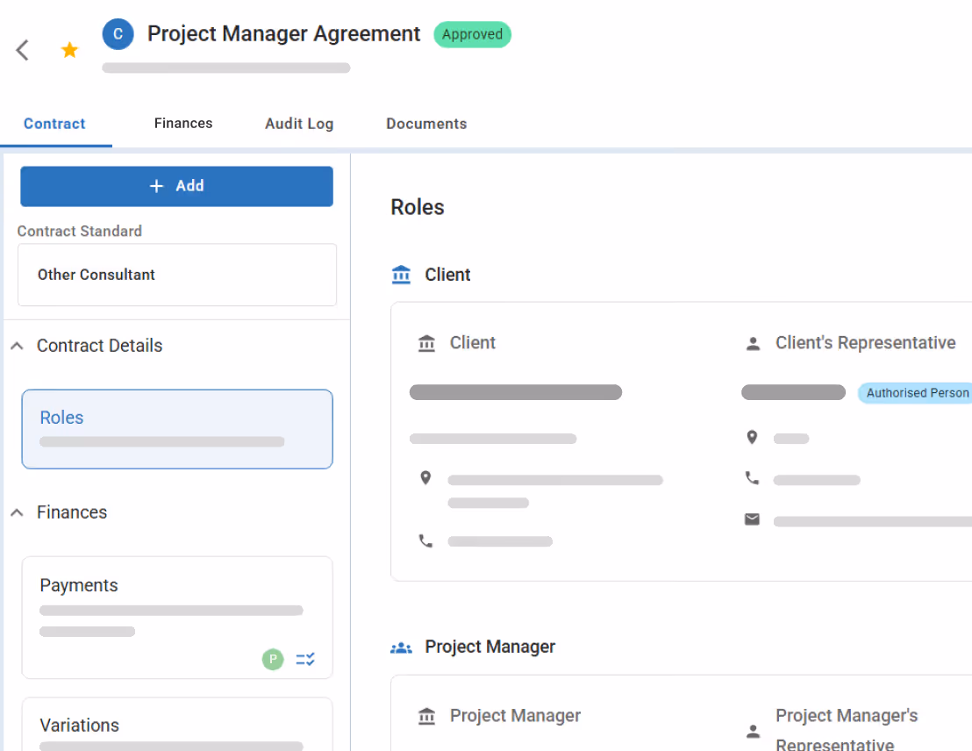Screen dimensions: 972x751
Task: Toggle the favorite star next to the title
Action: click(69, 50)
